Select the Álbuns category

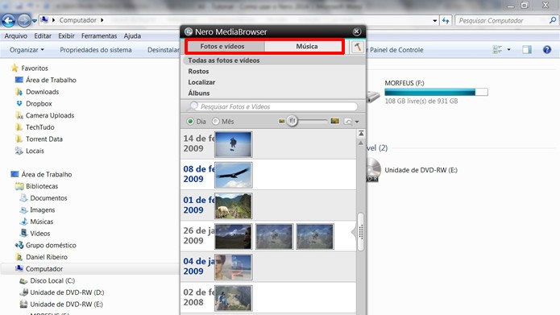click(x=199, y=93)
